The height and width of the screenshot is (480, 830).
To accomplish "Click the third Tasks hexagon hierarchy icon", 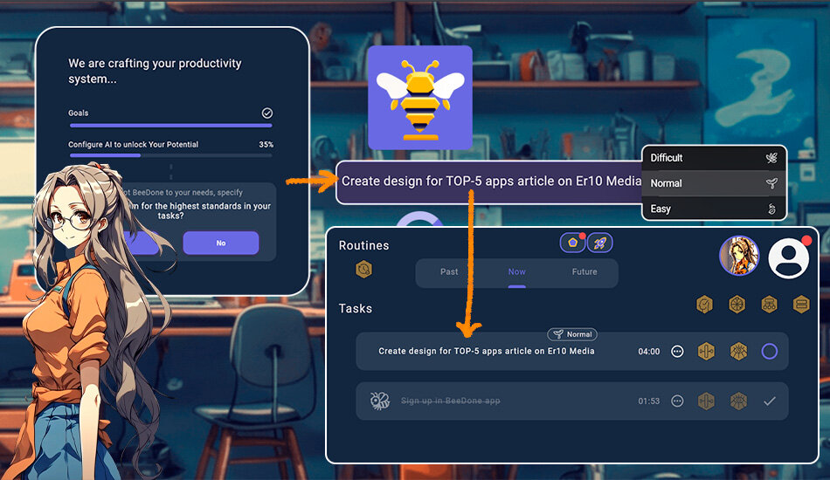I will [x=769, y=305].
